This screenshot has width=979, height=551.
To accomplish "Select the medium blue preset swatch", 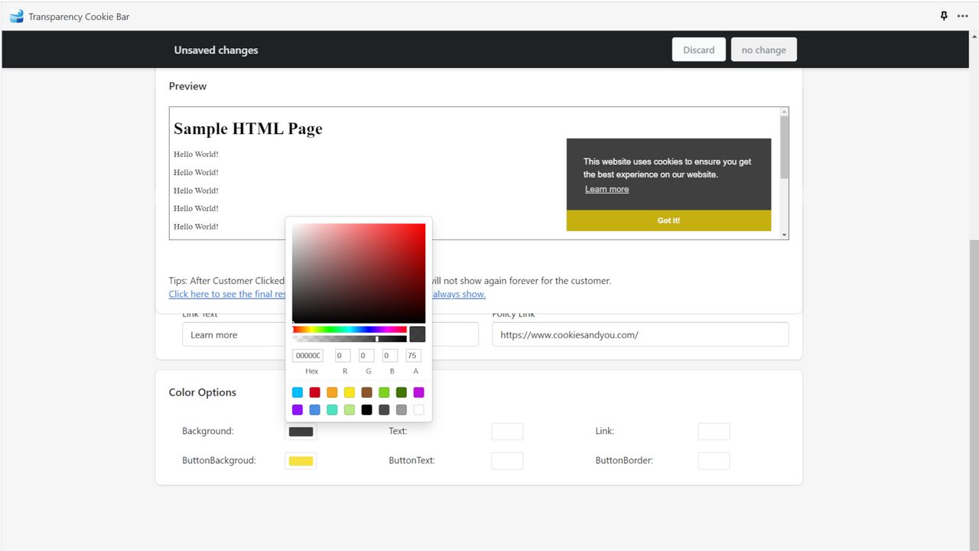I will (x=314, y=410).
